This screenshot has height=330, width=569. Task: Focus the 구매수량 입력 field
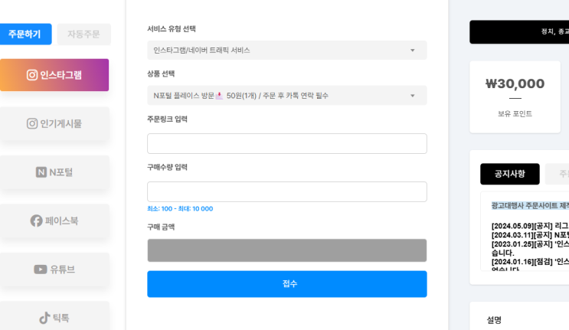pyautogui.click(x=286, y=191)
